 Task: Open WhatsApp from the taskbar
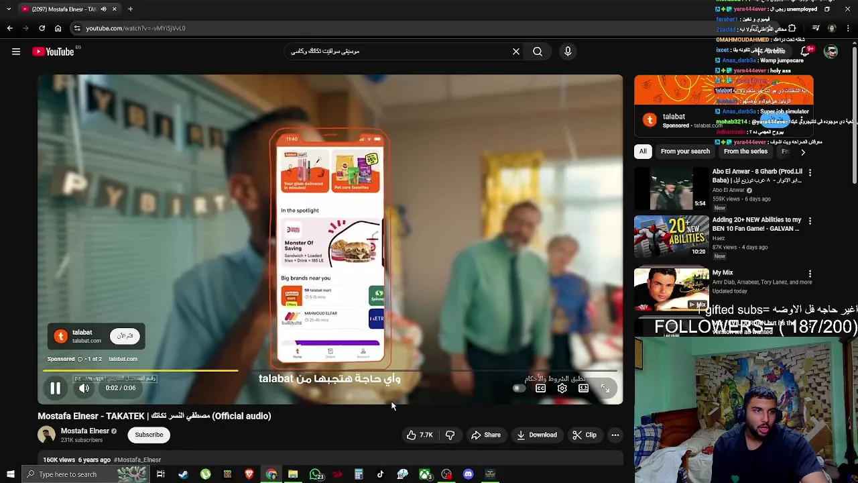(x=315, y=474)
